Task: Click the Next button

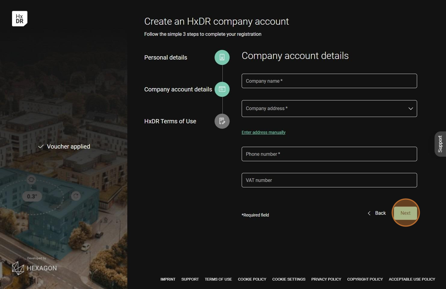Action: click(x=405, y=213)
